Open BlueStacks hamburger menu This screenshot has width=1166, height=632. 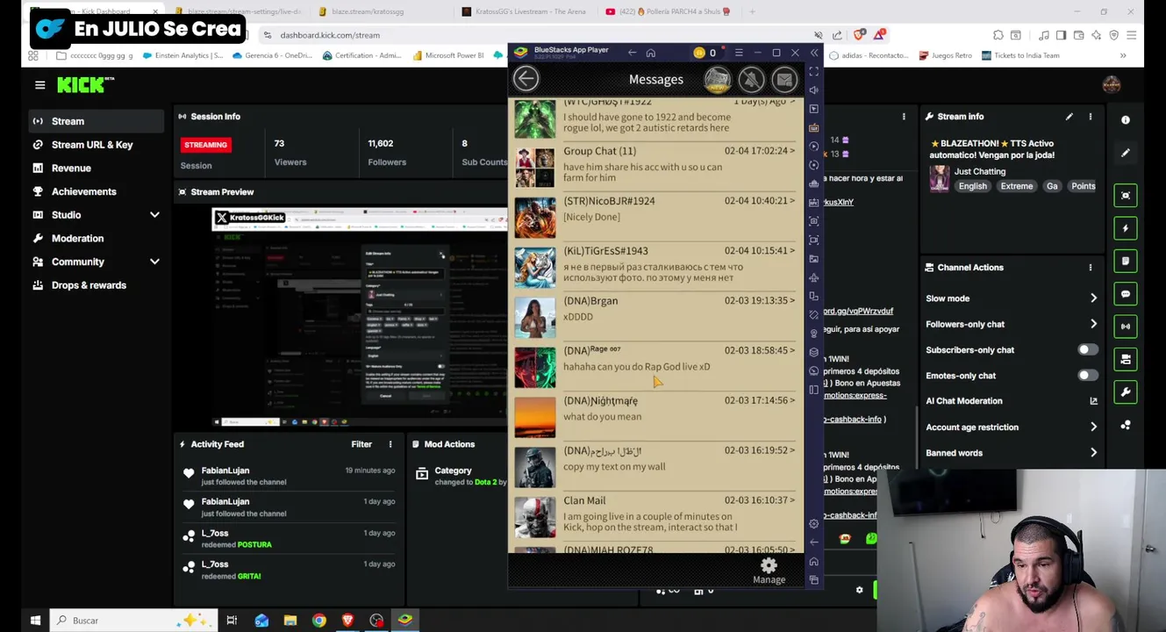coord(739,53)
